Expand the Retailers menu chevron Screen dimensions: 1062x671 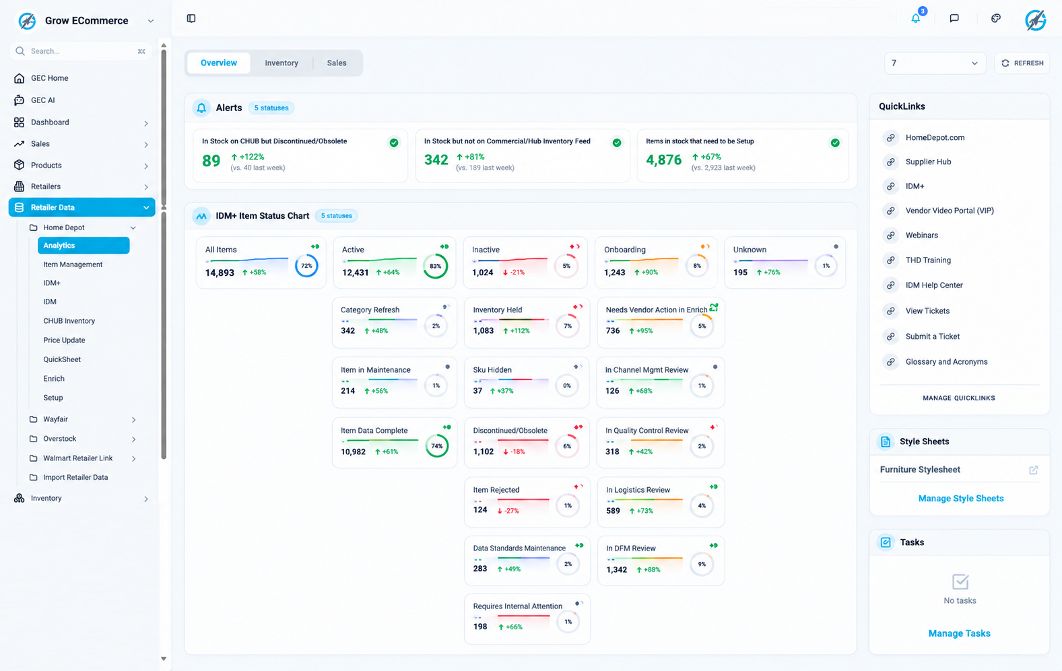pos(146,187)
